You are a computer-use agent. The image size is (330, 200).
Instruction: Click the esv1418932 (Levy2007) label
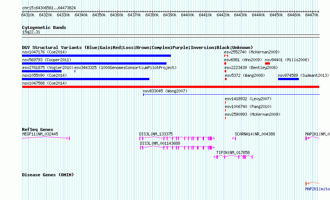click(248, 99)
